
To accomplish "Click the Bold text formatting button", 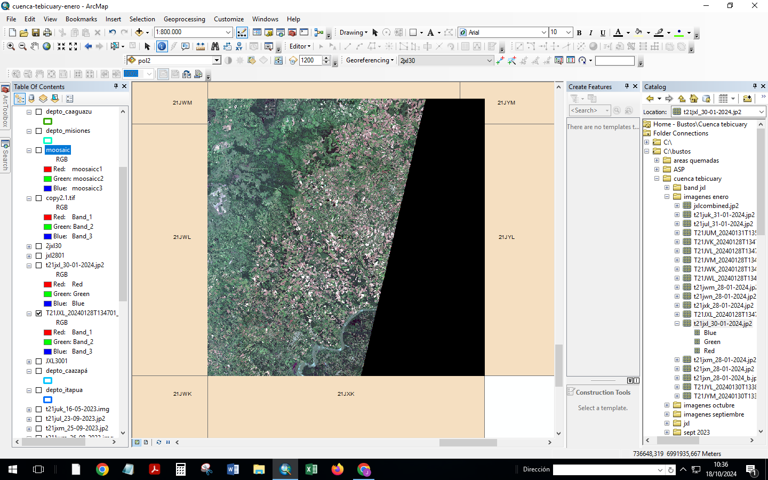I will click(x=579, y=33).
